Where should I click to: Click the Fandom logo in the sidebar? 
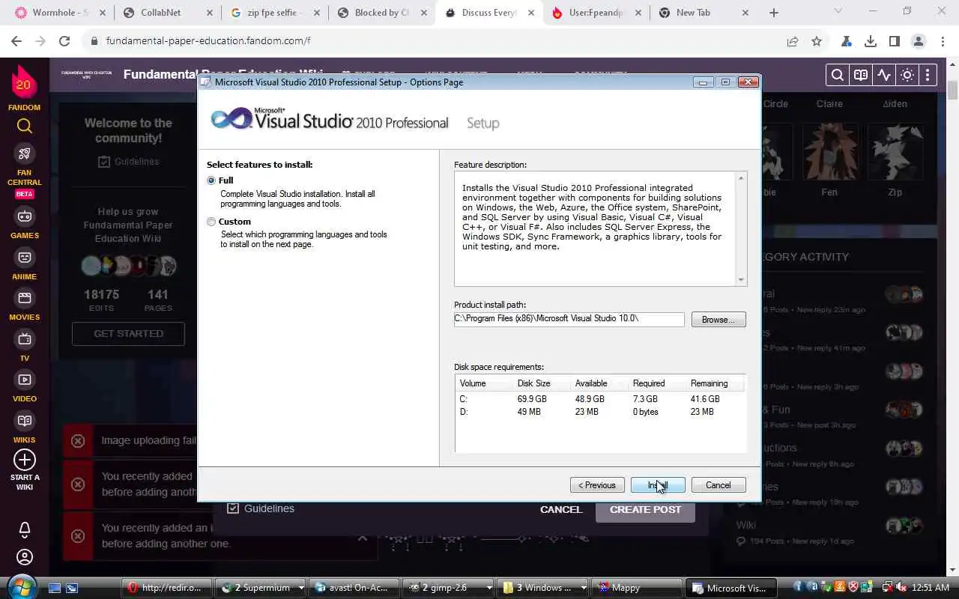[x=24, y=82]
